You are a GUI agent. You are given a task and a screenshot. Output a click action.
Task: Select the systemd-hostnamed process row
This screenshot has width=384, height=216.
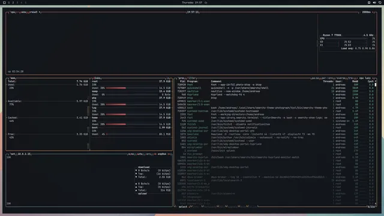276,111
